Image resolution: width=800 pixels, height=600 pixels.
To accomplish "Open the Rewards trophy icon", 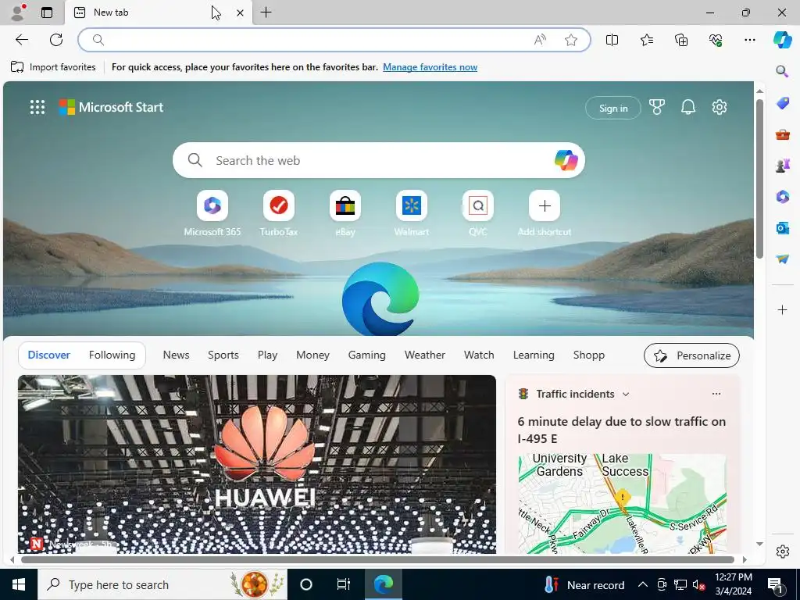I will 656,107.
